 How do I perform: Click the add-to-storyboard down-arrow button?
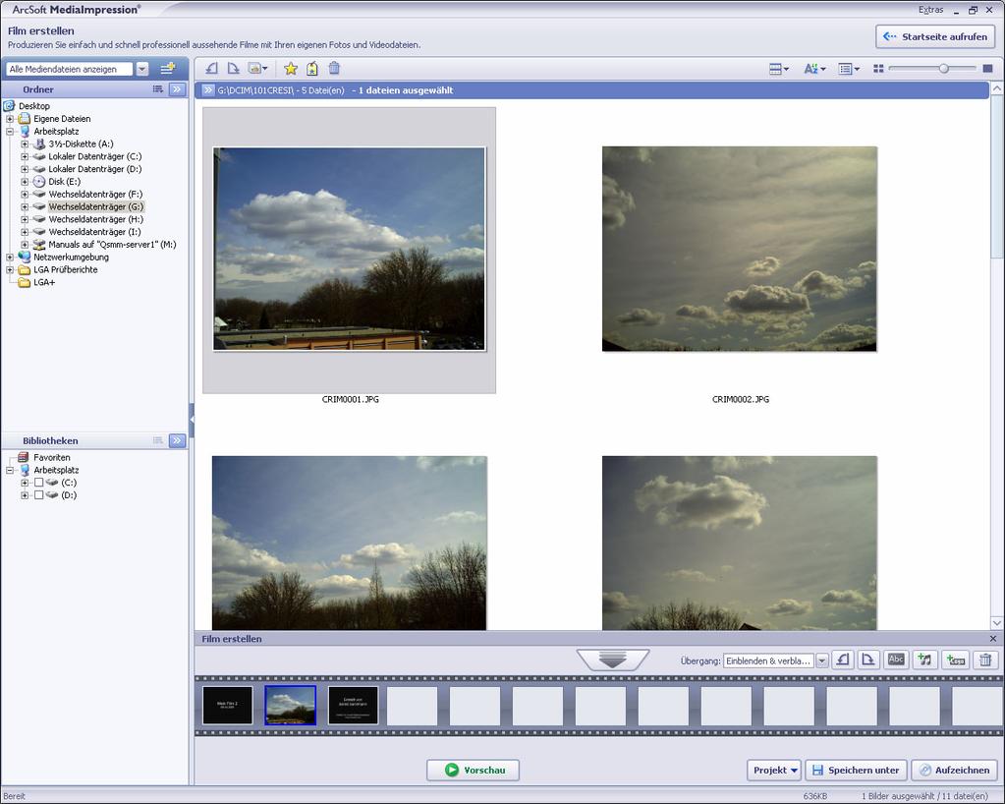point(613,660)
